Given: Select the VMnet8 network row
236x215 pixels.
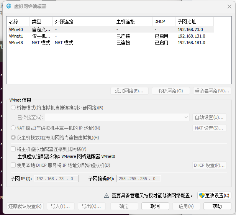Looking at the screenshot, I should click(111, 43).
